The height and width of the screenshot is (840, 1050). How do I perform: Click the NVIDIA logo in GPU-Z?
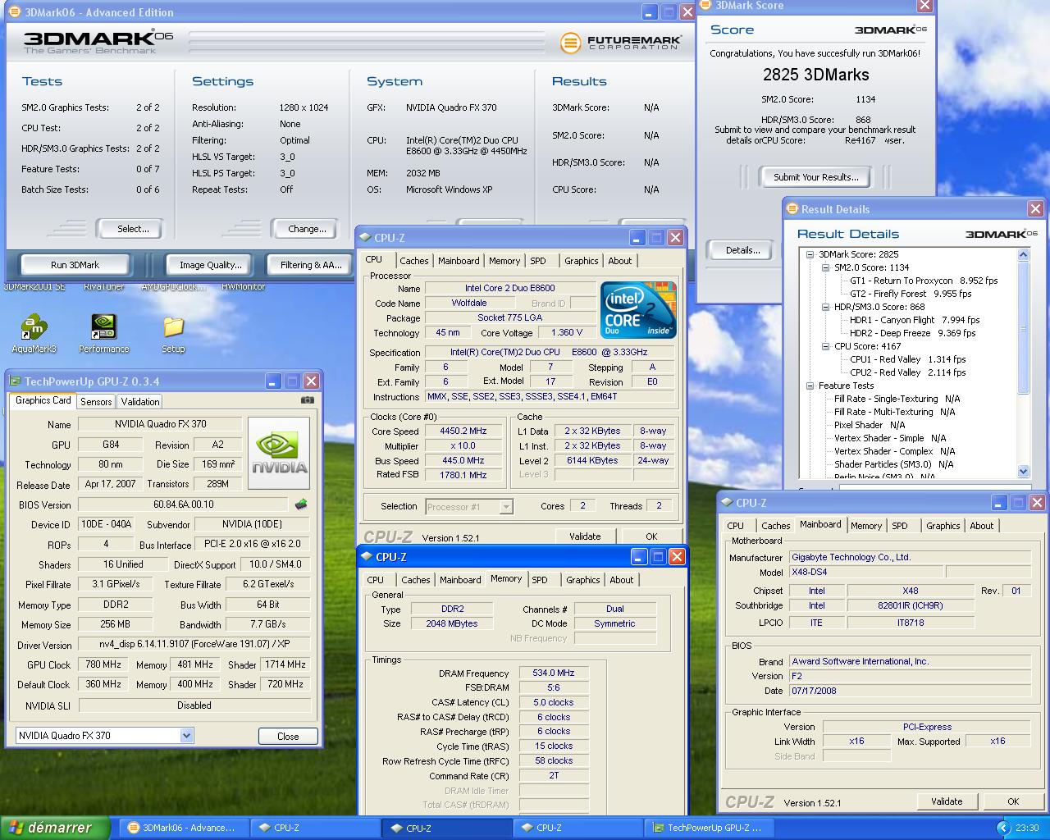(279, 453)
